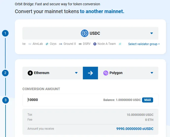The width and height of the screenshot is (170, 137).
Task: Click the arrow swap direction button
Action: tap(90, 73)
